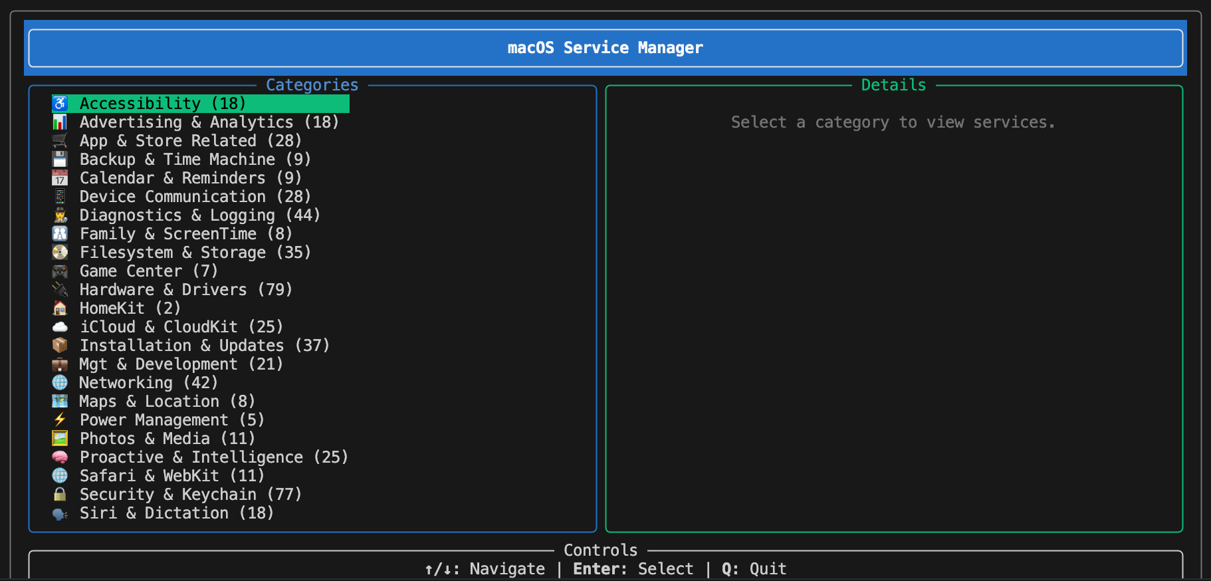Open Security & Keychain (77) category
This screenshot has width=1211, height=581.
[x=191, y=494]
